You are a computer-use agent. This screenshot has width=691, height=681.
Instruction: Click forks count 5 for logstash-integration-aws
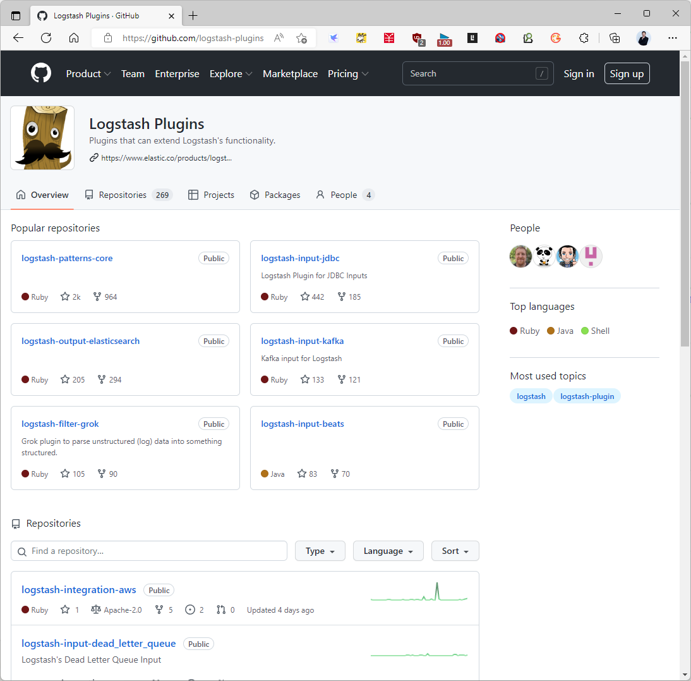click(164, 610)
